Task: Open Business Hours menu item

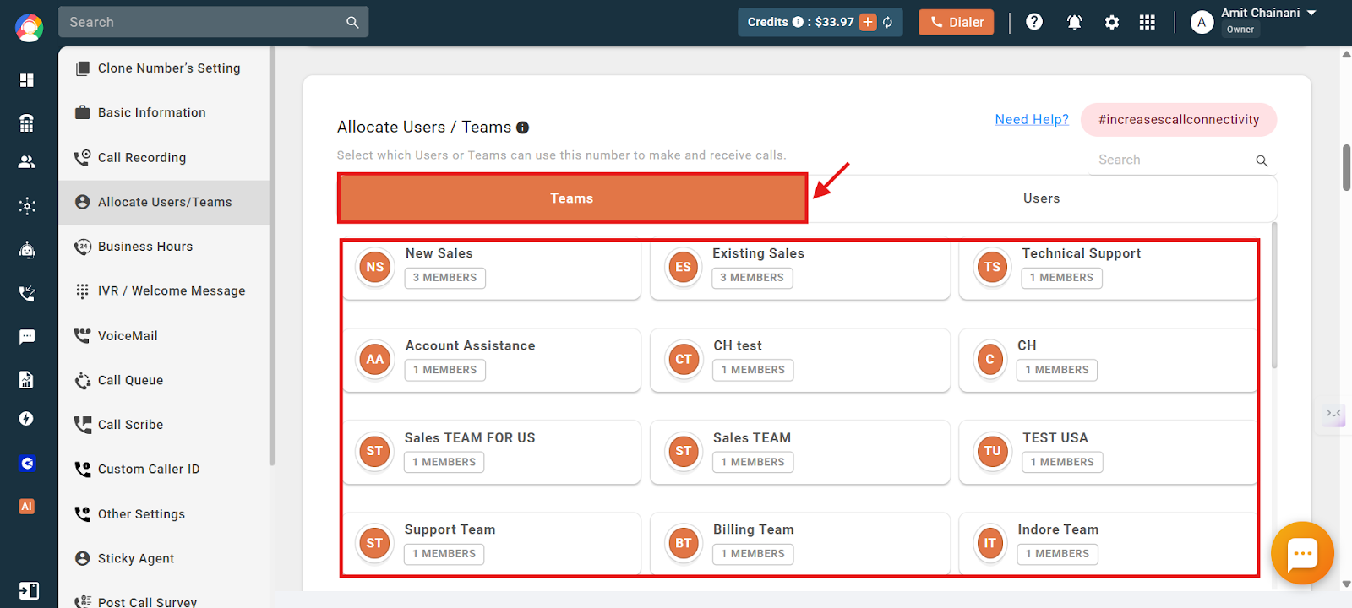Action: click(x=164, y=247)
